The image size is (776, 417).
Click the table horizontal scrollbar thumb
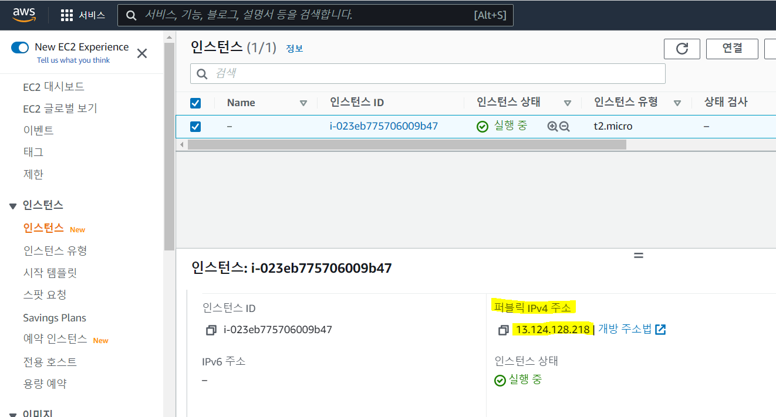tap(407, 144)
